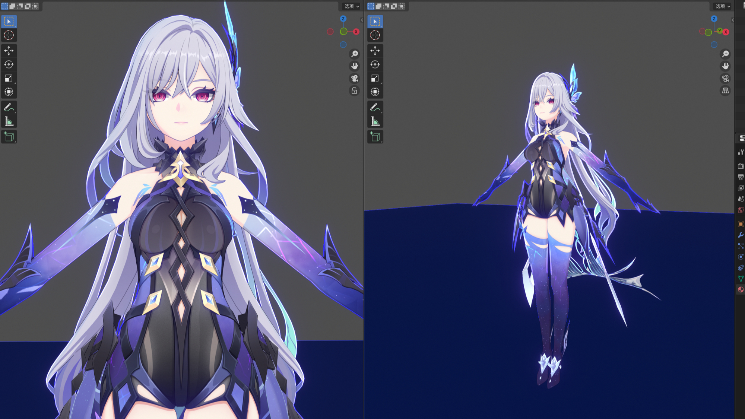This screenshot has height=419, width=745.
Task: Toggle perspective/orthographic grid icon in right viewport
Action: pos(725,91)
